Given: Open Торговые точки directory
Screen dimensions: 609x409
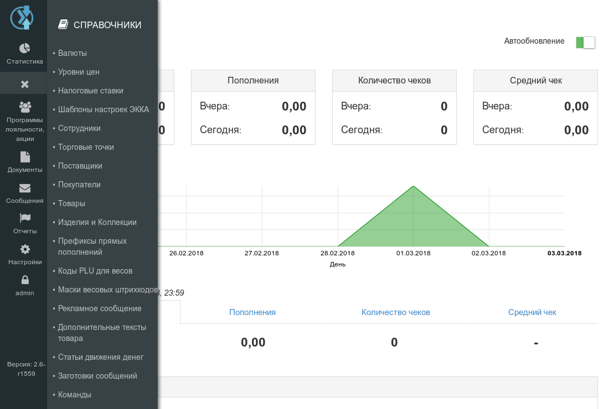Looking at the screenshot, I should click(x=86, y=147).
